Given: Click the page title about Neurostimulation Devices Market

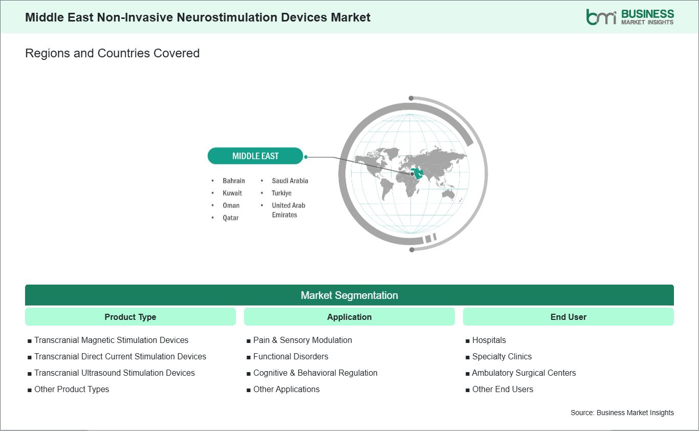Looking at the screenshot, I should coord(198,17).
